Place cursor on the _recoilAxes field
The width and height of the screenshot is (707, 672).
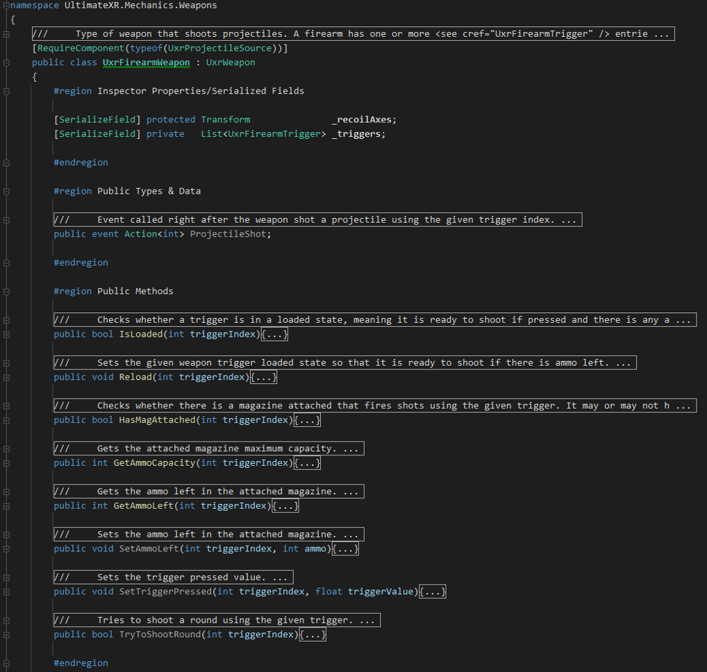364,119
